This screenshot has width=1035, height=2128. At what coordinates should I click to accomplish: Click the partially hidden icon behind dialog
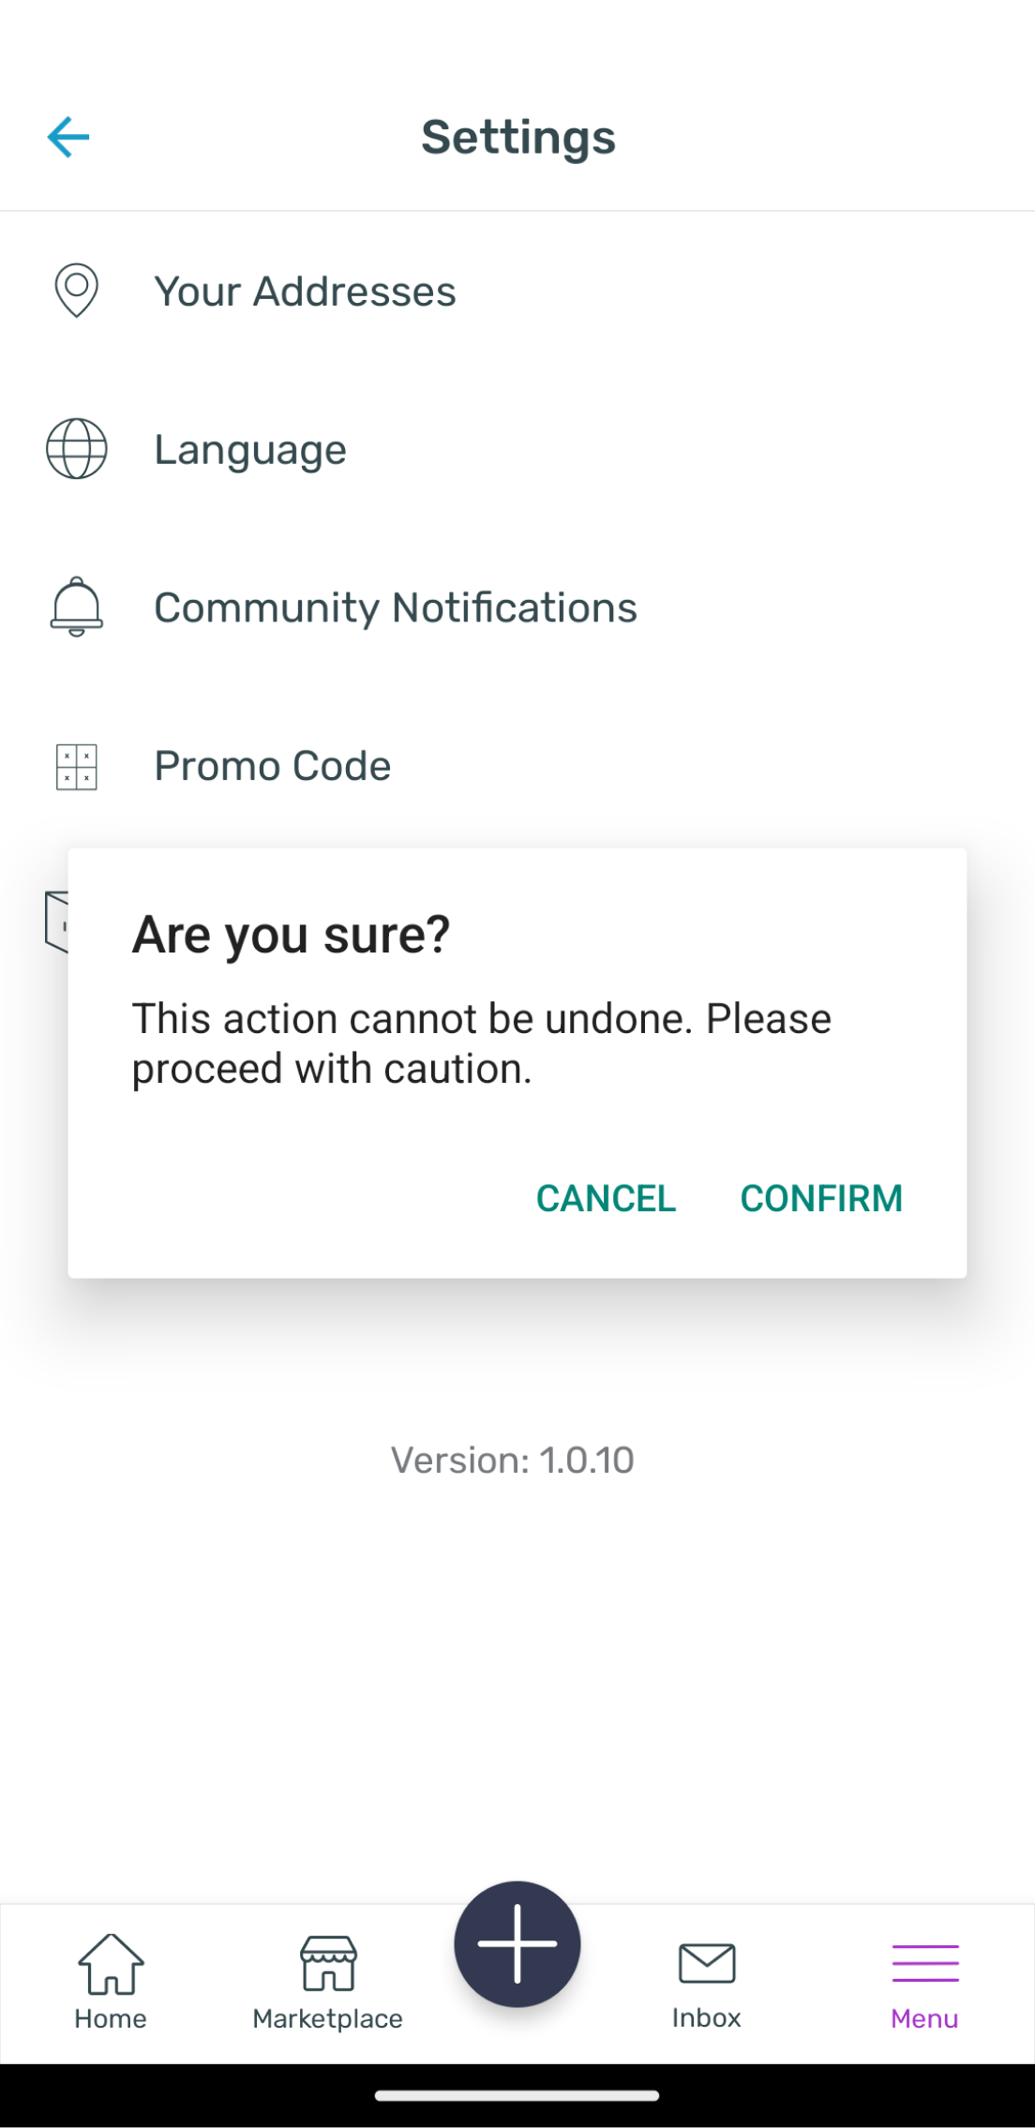point(56,922)
